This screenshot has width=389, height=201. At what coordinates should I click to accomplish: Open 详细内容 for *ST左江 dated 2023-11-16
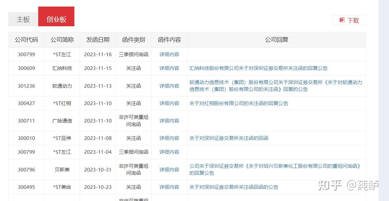(x=169, y=55)
